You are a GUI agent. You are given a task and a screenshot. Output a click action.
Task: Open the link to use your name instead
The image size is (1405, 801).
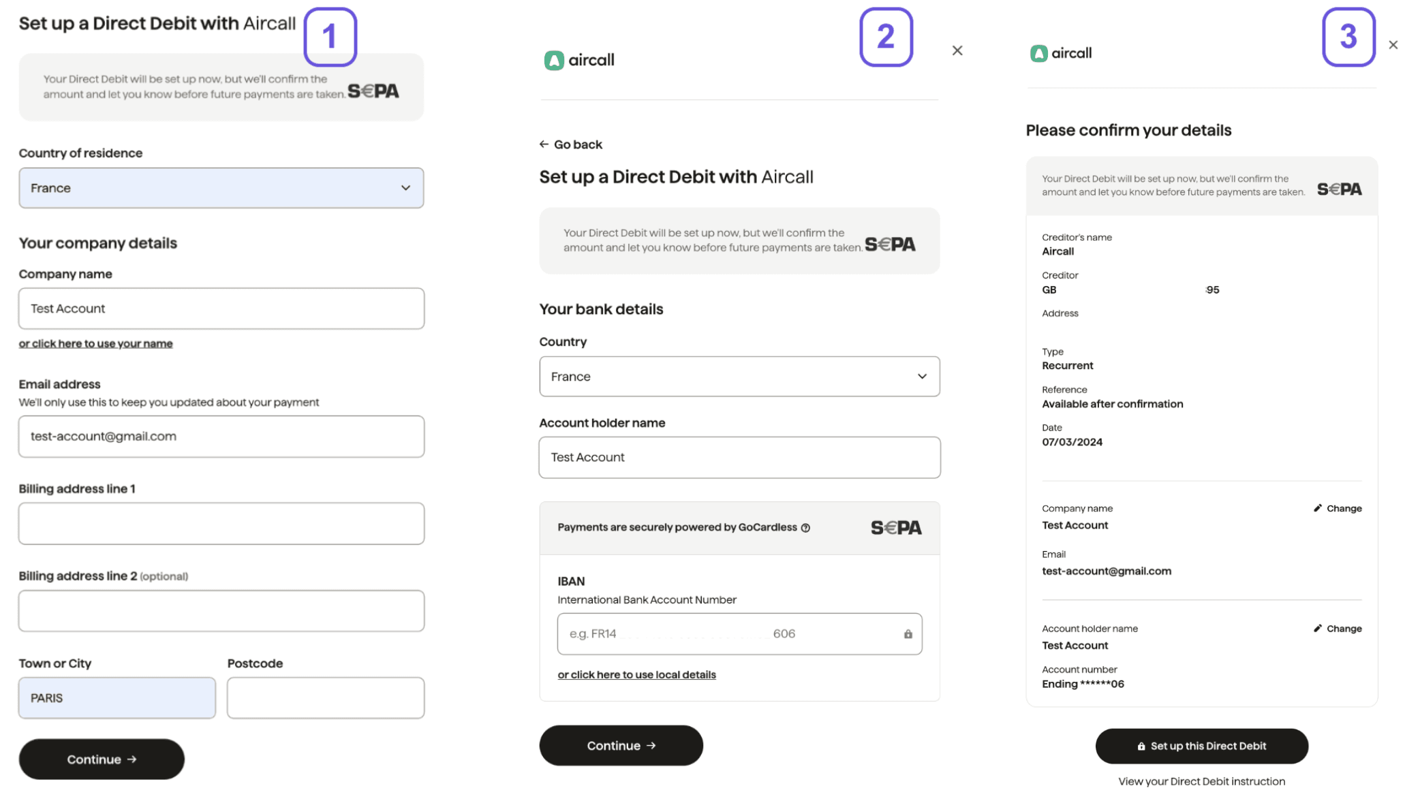tap(95, 343)
